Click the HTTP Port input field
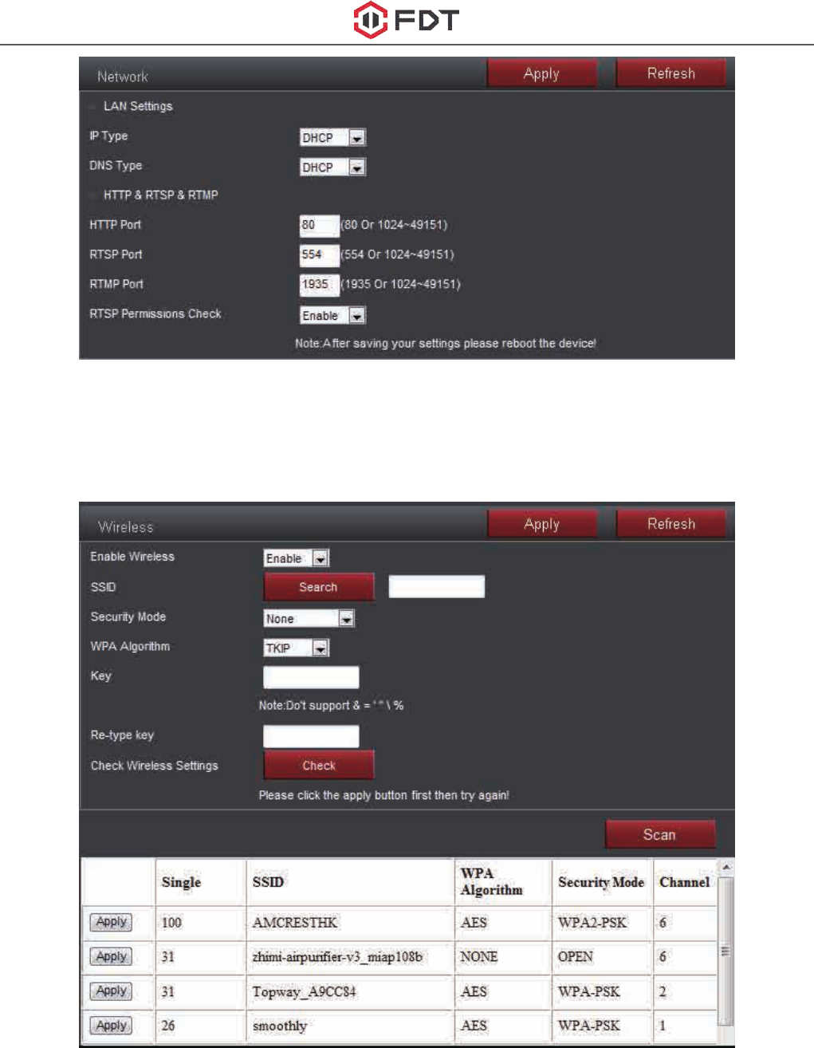Screen dimensions: 814x1048 point(319,225)
